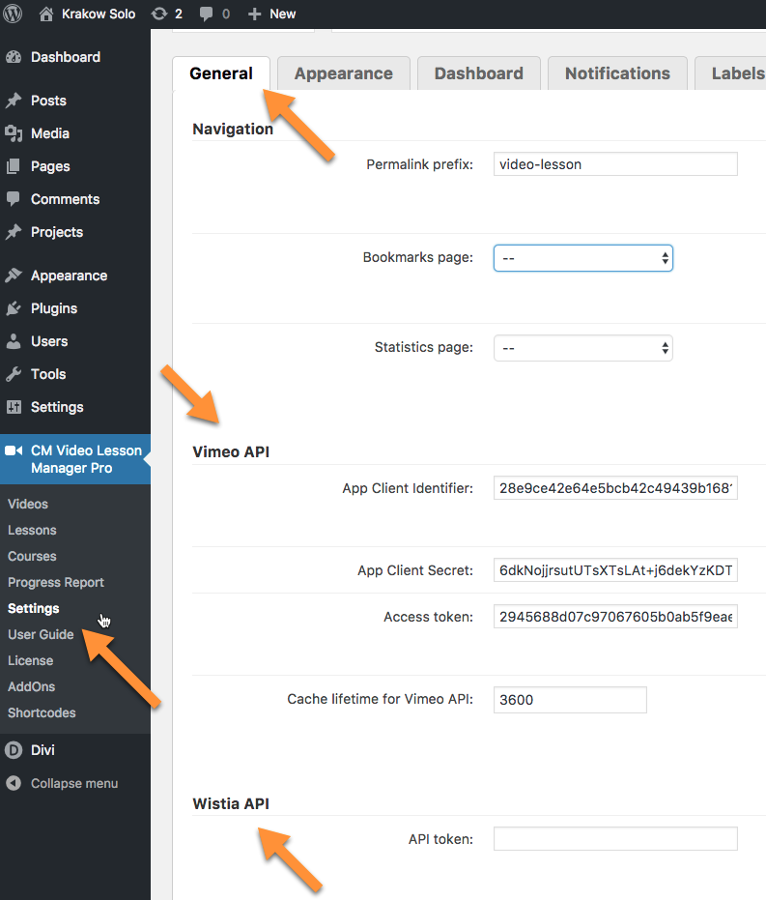Open the Lessons submenu link

(x=32, y=531)
